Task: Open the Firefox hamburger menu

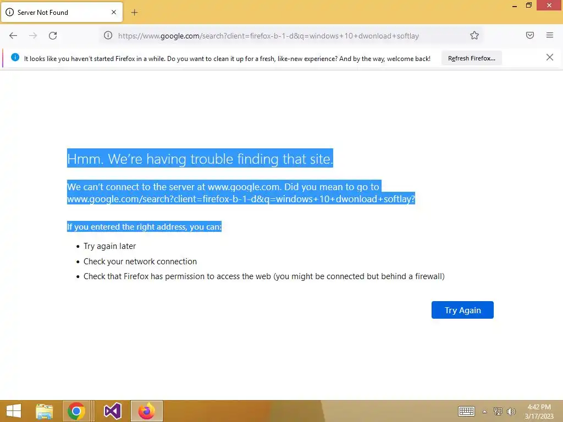Action: [550, 35]
